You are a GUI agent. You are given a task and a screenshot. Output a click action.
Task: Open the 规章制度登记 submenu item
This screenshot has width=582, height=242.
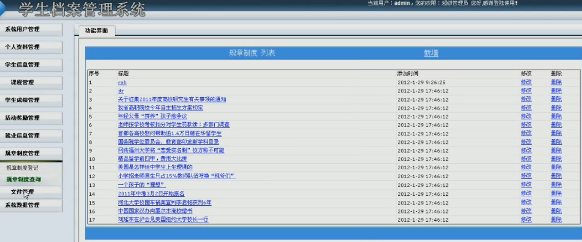pos(22,168)
